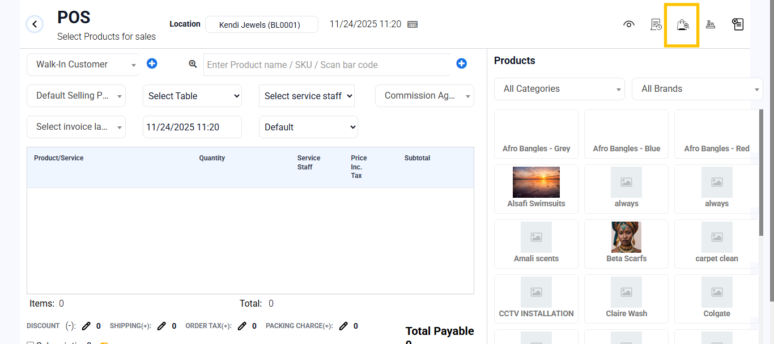Image resolution: width=774 pixels, height=344 pixels.
Task: Open the Select Table dropdown
Action: coord(192,96)
